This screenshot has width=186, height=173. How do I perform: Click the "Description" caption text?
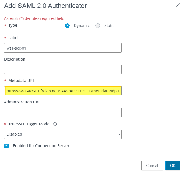15,59
